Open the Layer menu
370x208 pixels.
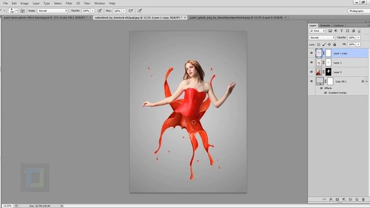36,3
